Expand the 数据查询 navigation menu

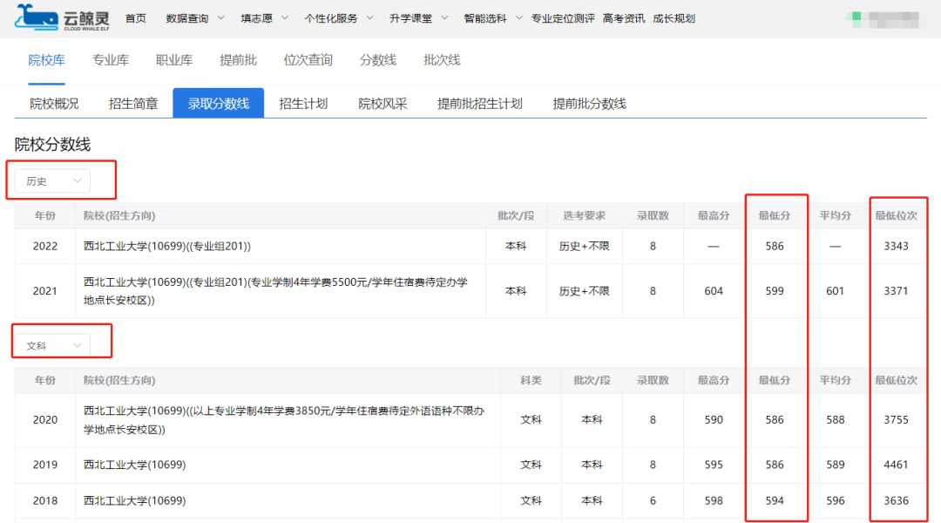pos(187,17)
